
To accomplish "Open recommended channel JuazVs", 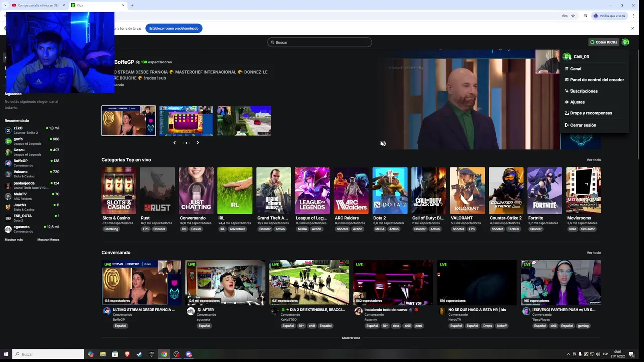I will click(x=32, y=207).
